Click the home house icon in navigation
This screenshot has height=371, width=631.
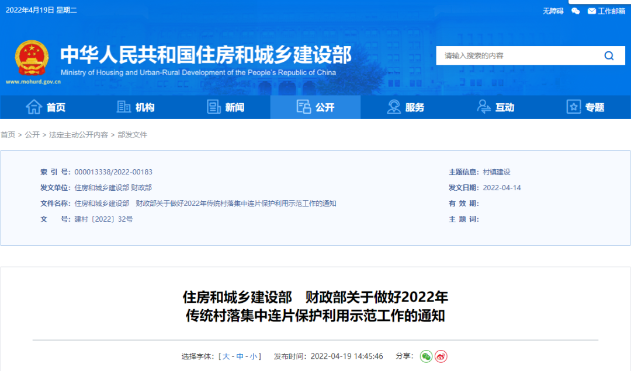34,107
